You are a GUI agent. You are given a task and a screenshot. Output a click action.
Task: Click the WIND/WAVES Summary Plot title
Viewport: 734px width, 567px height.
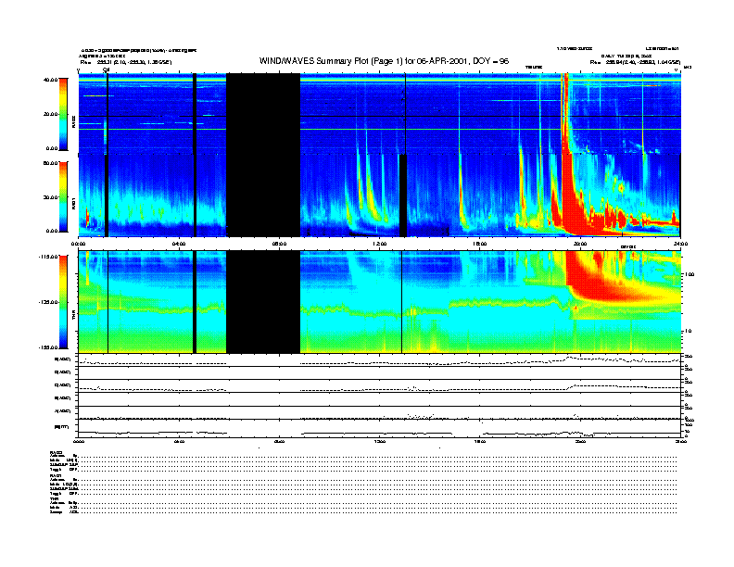384,61
